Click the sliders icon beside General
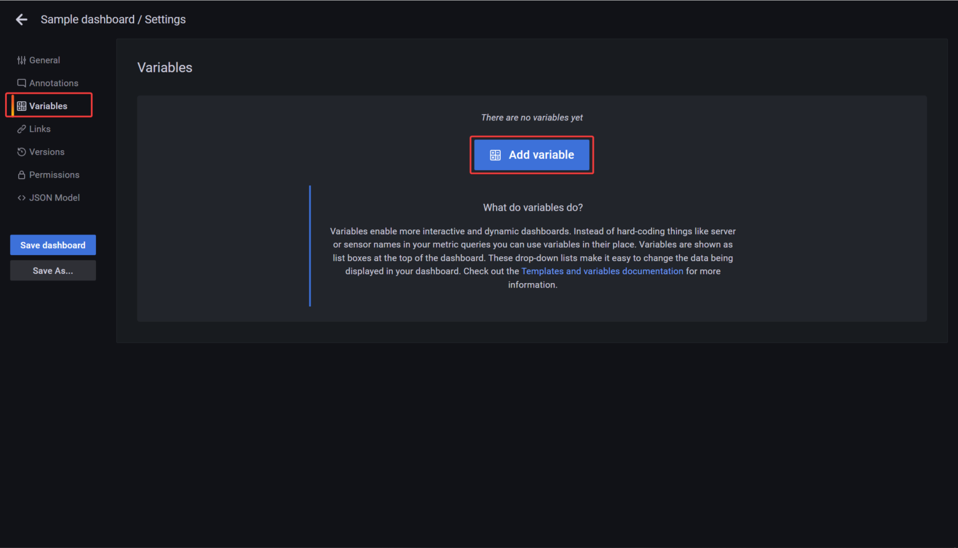 point(21,60)
